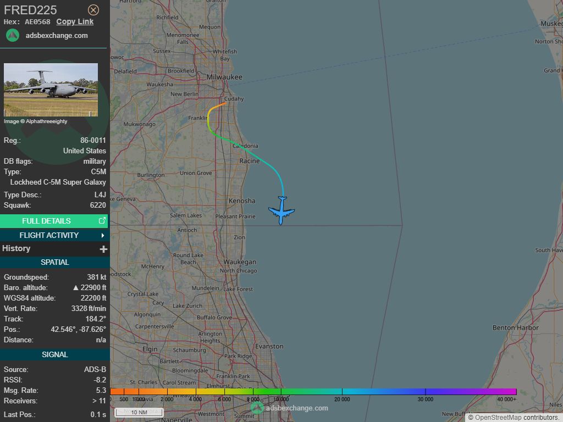Open the adsbexchange.com logo icon
The width and height of the screenshot is (563, 422).
point(12,35)
